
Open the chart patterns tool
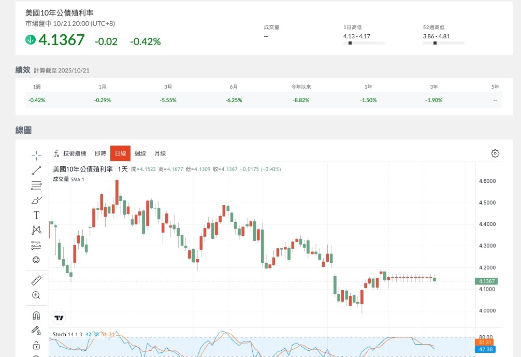pos(36,230)
